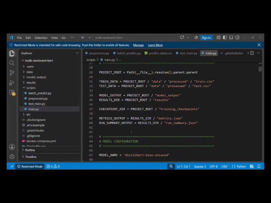Click the imdb-sentiment-bert command center search
Image resolution: width=271 pixels, height=203 pixels.
[135, 38]
